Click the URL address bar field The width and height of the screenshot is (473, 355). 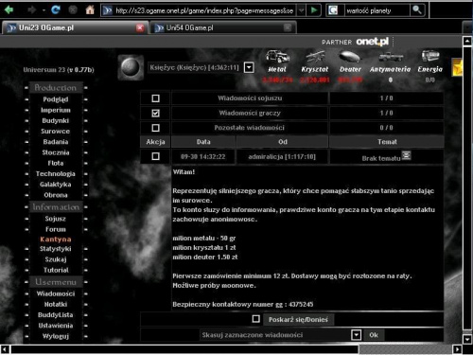pos(203,10)
